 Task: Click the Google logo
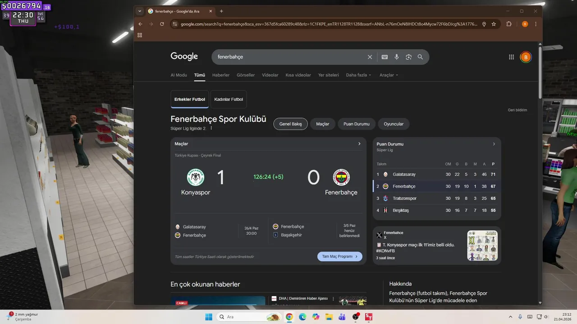tap(184, 57)
